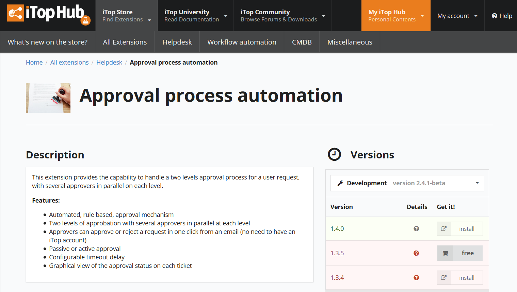
Task: Open the Miscellaneous category tab
Action: [x=350, y=42]
